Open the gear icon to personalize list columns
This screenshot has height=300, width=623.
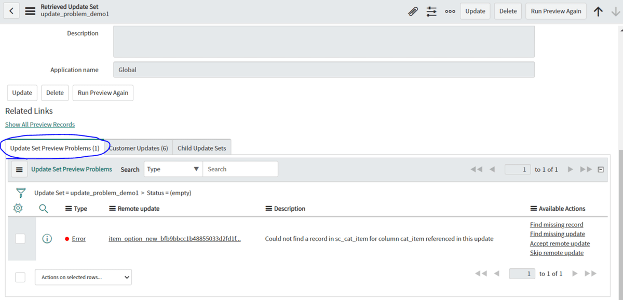pos(18,208)
